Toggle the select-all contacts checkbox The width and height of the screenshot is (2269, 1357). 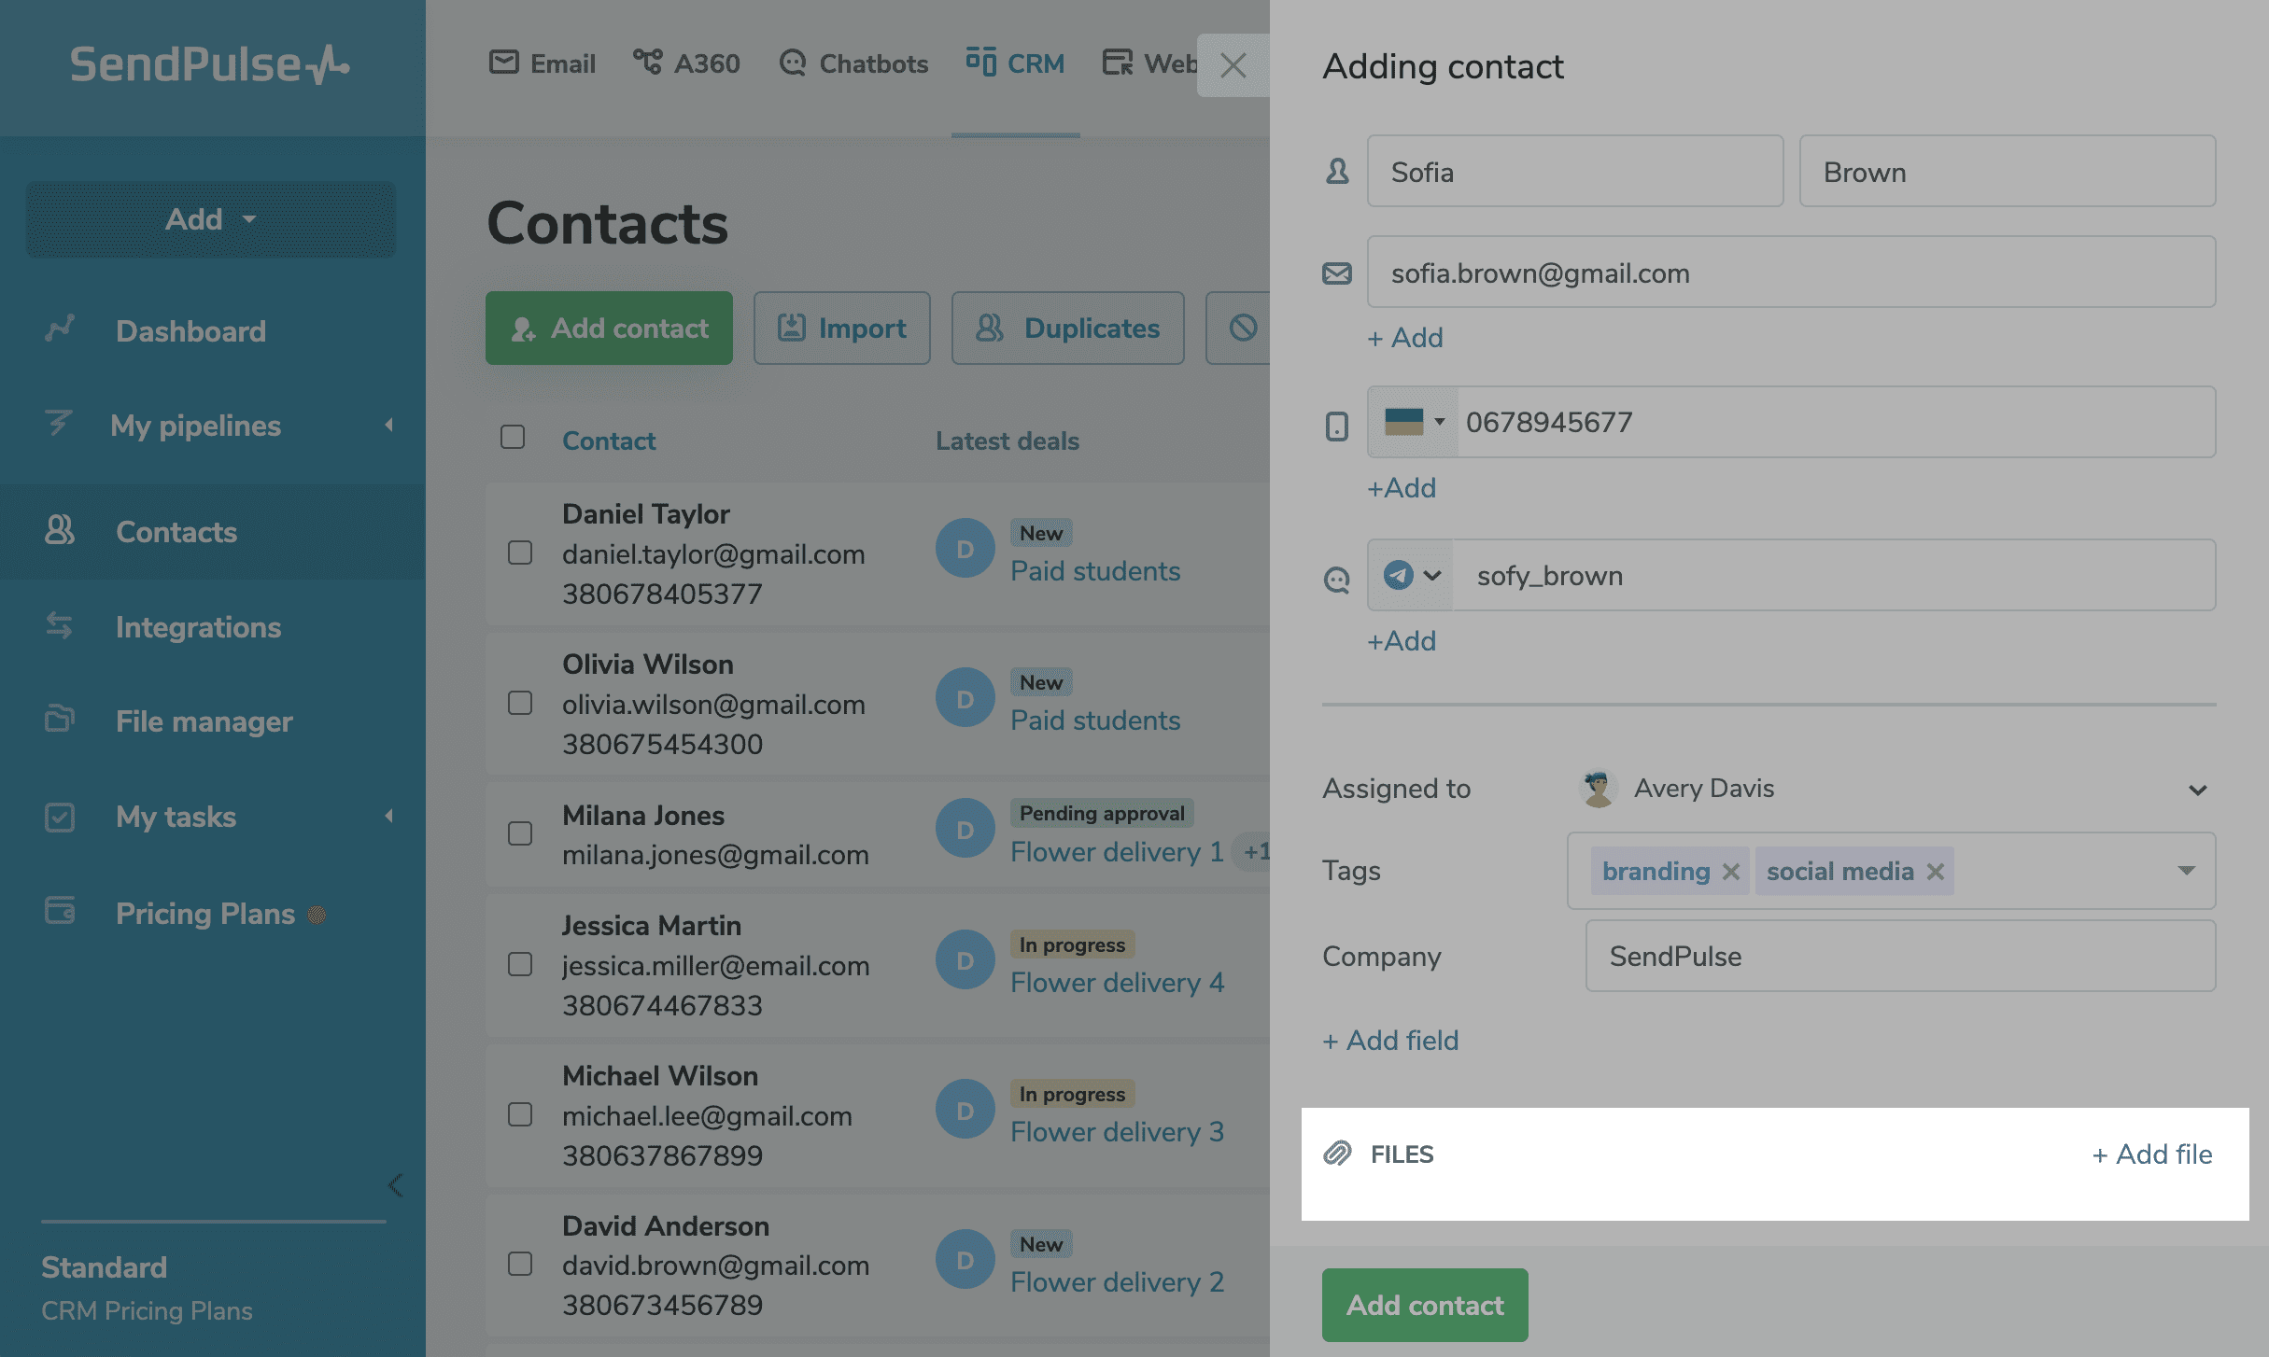(513, 437)
